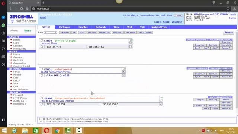This screenshot has width=238, height=134.
Task: Click Create VLAN for ETH01
Action: [x=200, y=74]
